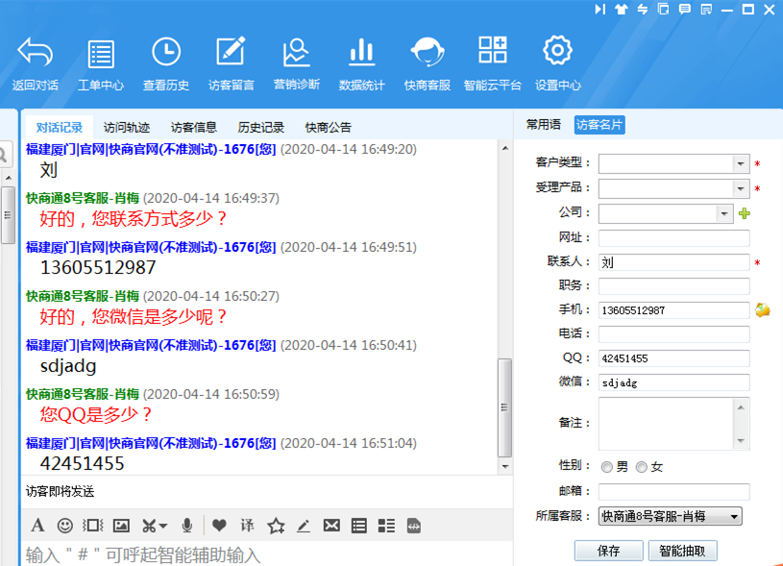Screen dimensions: 783x566
Task: Open 查看历史 clock icon
Action: pos(165,53)
